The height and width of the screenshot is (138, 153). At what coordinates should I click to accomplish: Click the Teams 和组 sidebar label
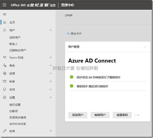[16, 58]
